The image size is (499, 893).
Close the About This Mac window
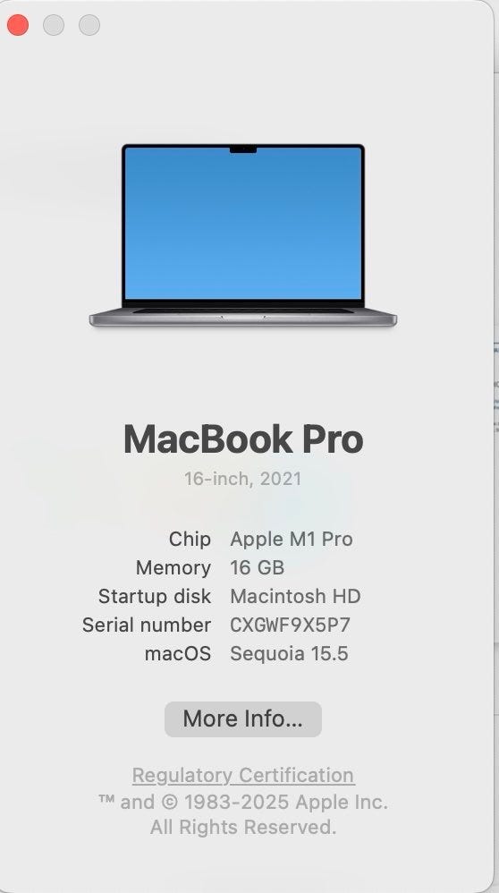pos(18,25)
